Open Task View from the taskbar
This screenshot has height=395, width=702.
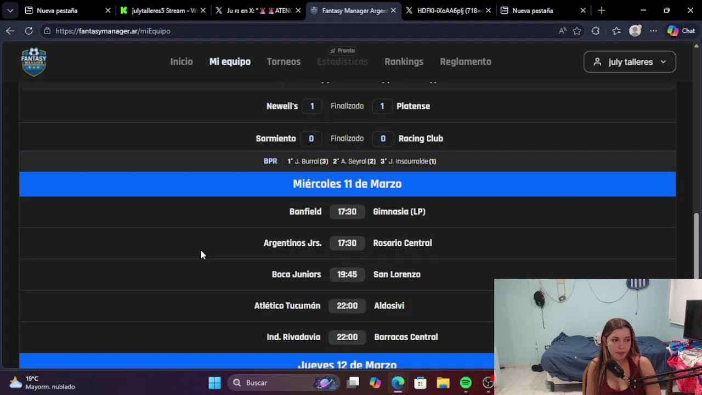coord(353,383)
